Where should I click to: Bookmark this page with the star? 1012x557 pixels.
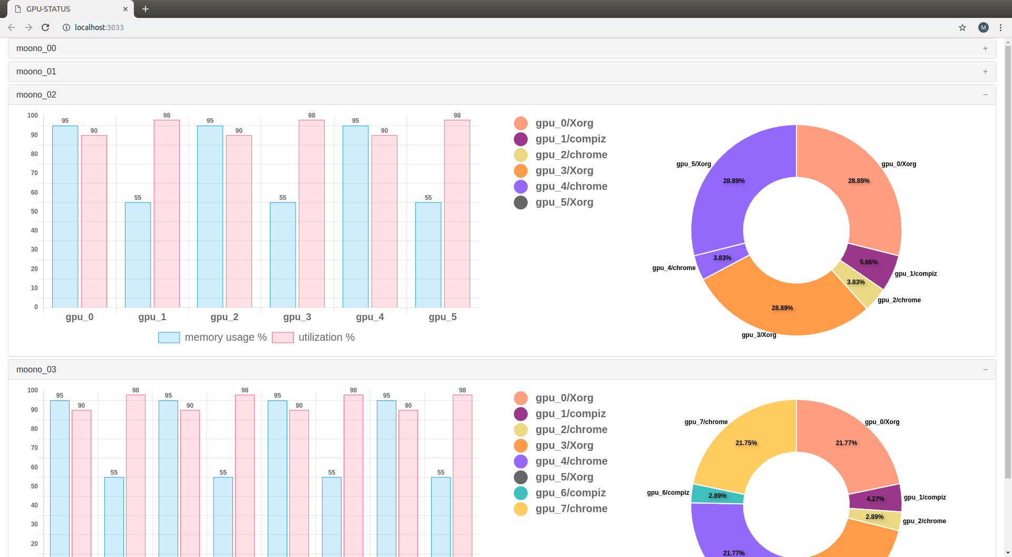tap(962, 27)
